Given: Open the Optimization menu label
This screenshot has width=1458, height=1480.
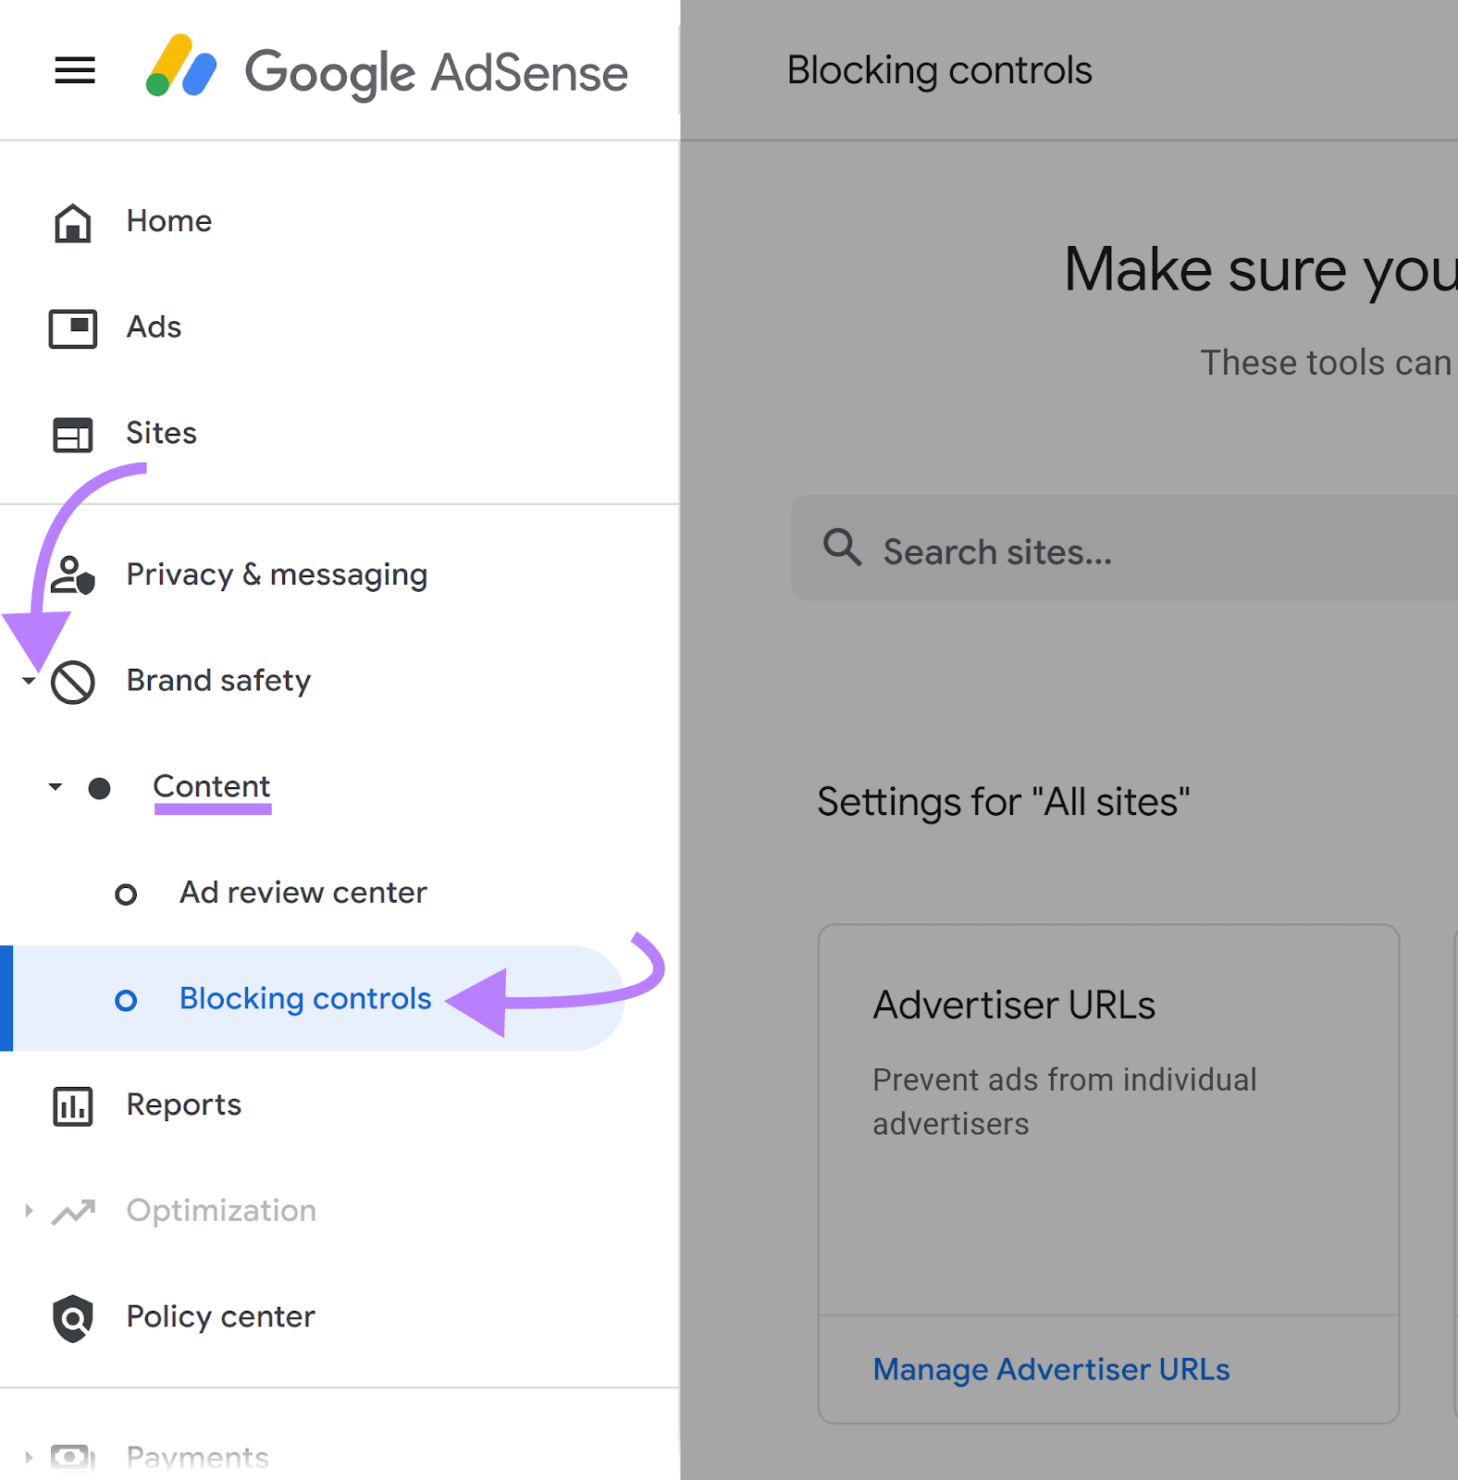Looking at the screenshot, I should [221, 1211].
